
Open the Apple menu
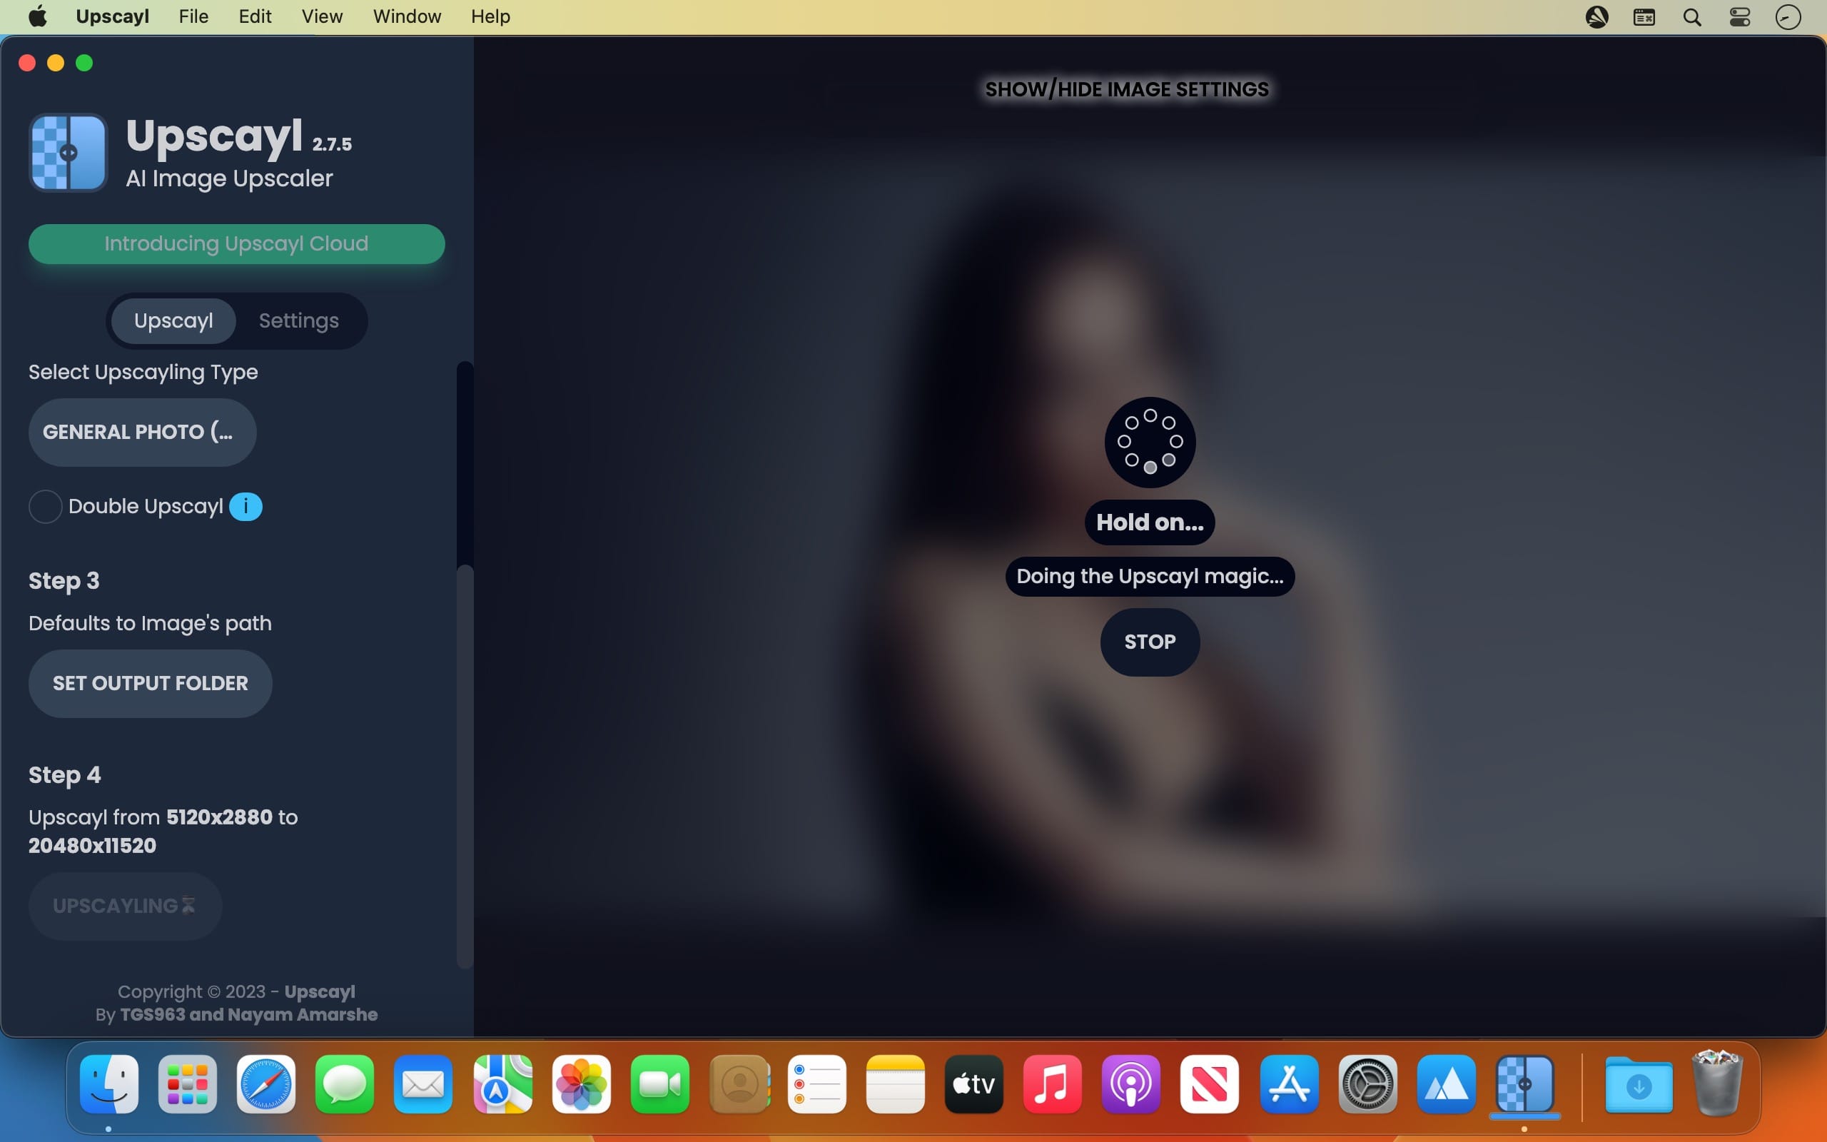tap(38, 16)
